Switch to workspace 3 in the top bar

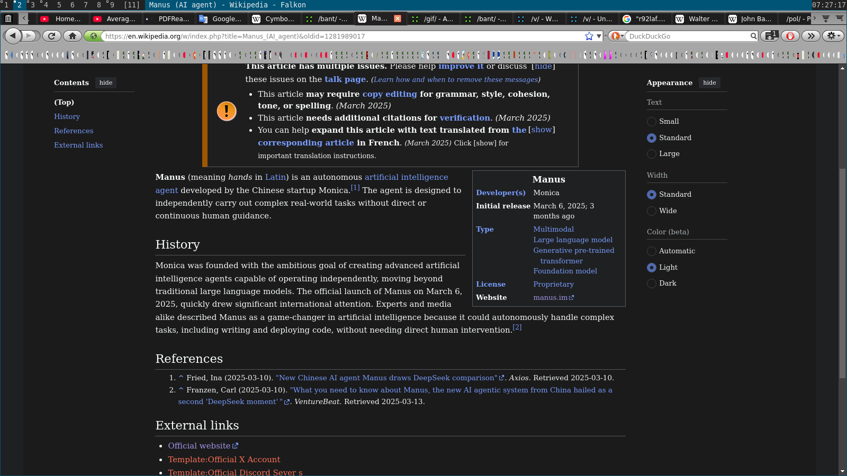point(33,5)
